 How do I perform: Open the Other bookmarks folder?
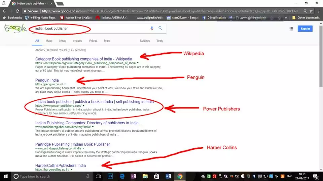[306, 18]
